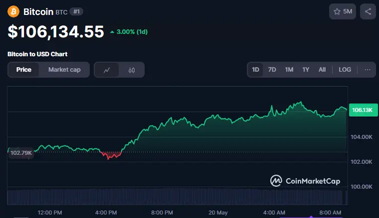Toggle LOG scale on the chart
This screenshot has height=218, width=379.
[345, 70]
